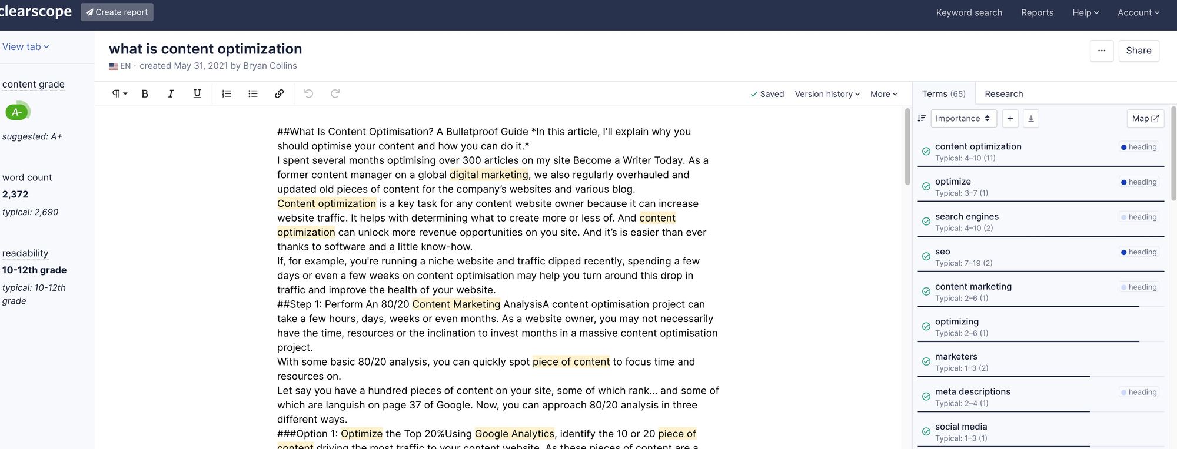This screenshot has width=1177, height=449.
Task: Apply underline formatting
Action: point(197,94)
